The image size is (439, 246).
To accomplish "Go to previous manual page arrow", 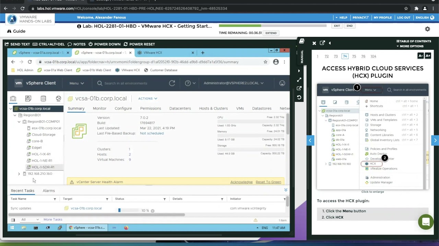I will tap(310, 140).
